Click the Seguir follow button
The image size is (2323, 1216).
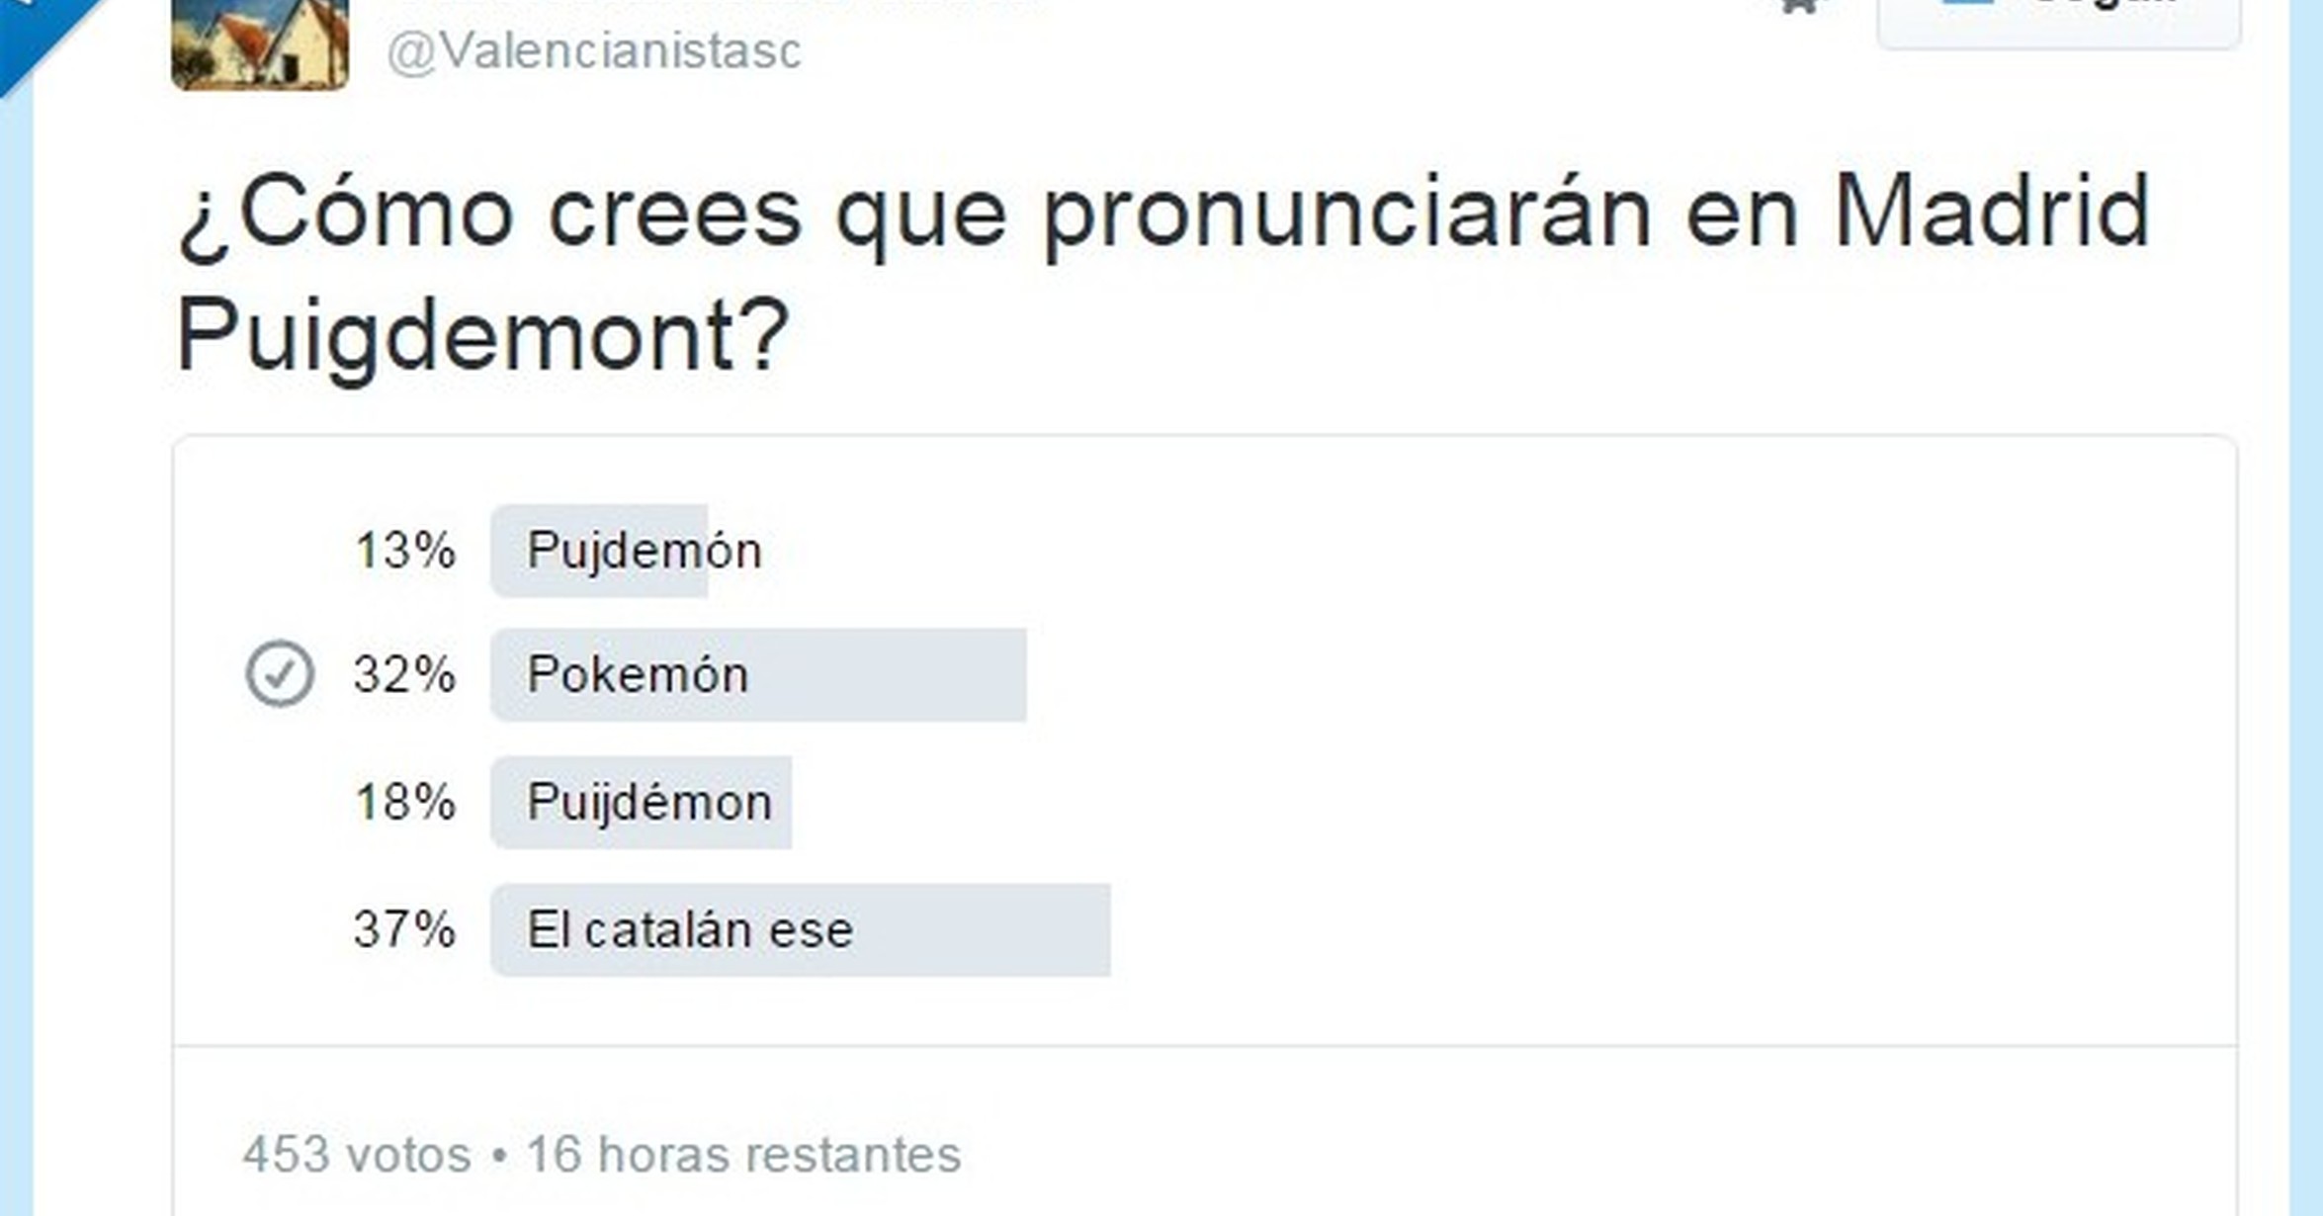(x=2058, y=20)
